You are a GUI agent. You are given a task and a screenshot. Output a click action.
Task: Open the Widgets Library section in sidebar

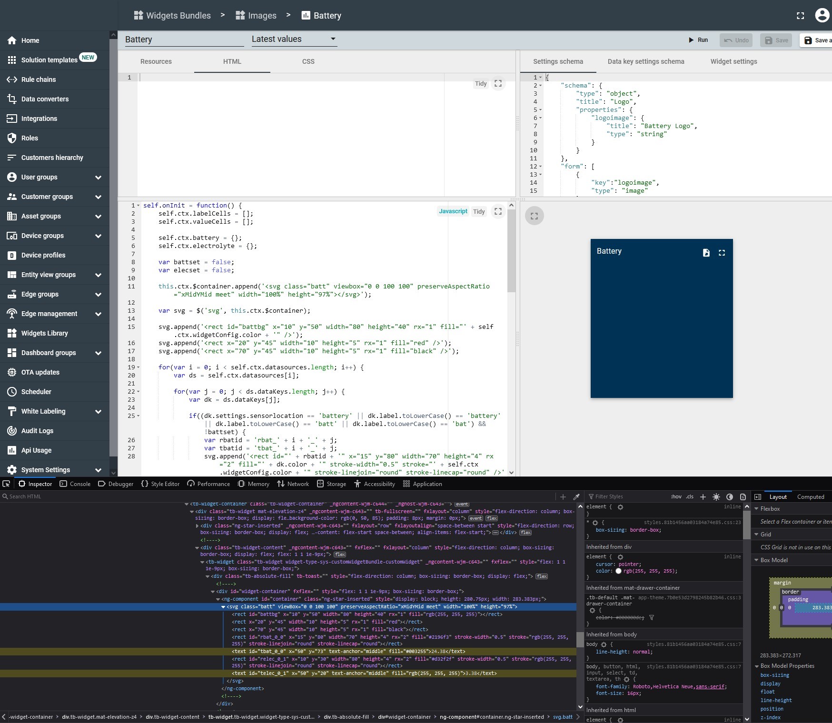pyautogui.click(x=44, y=333)
